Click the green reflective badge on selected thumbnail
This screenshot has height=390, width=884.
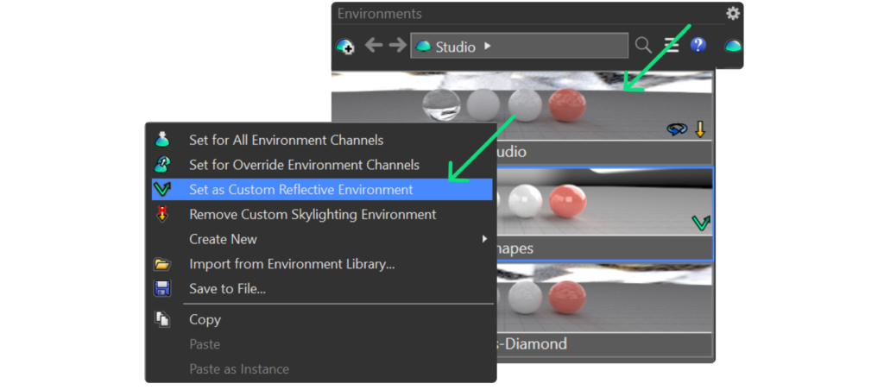coord(701,224)
